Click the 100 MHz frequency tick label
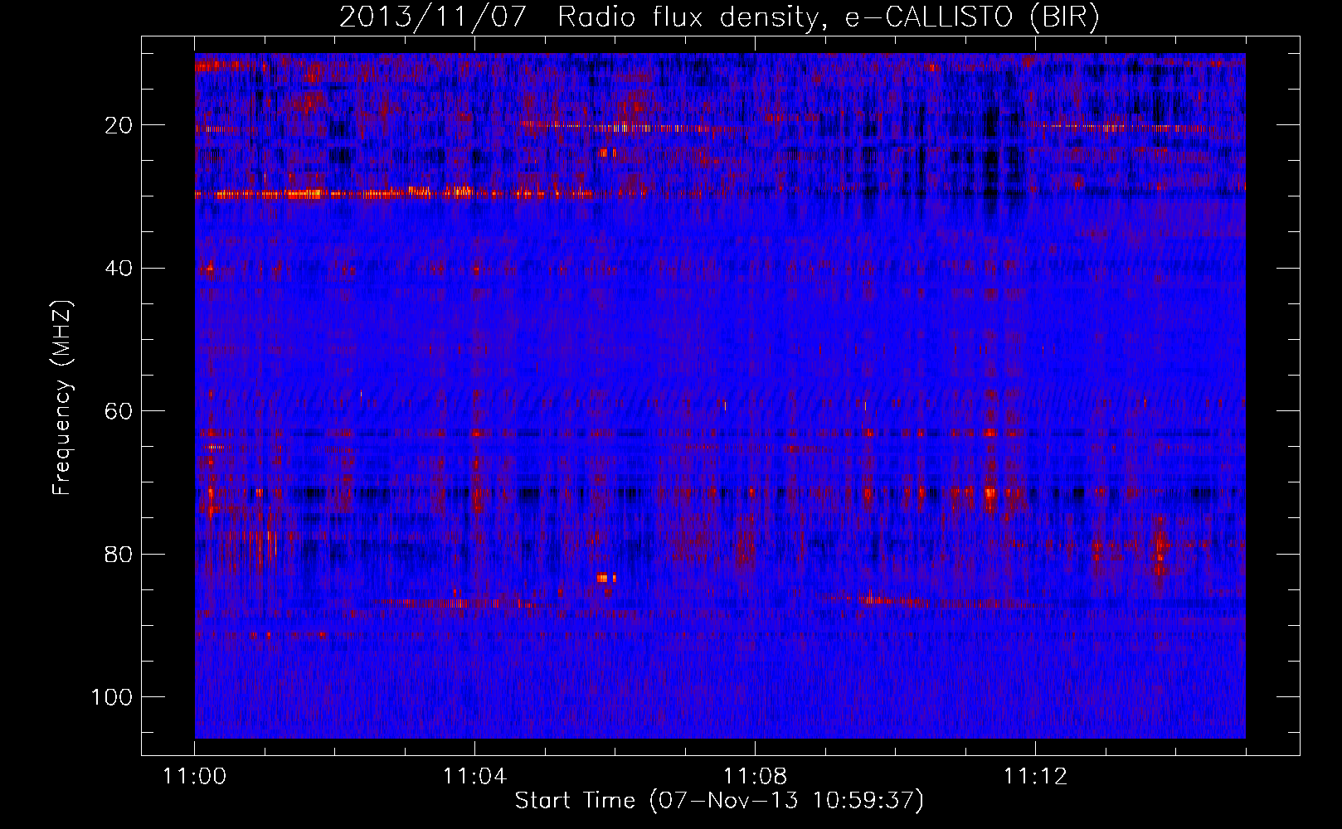This screenshot has height=829, width=1342. (x=112, y=696)
